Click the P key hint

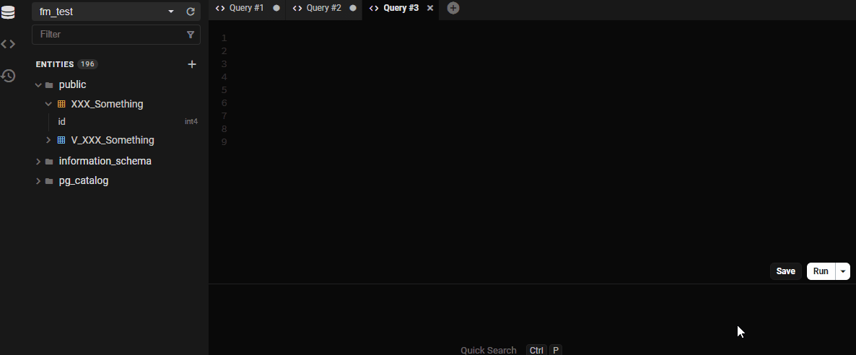[x=555, y=350]
